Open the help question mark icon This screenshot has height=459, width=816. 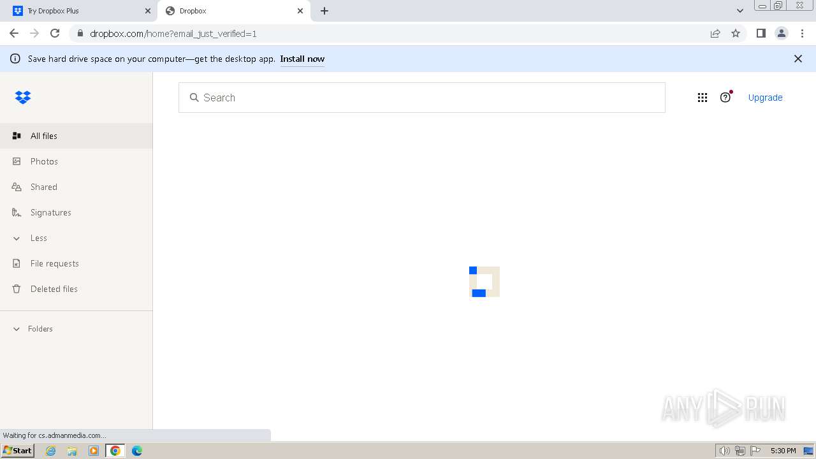(x=725, y=98)
